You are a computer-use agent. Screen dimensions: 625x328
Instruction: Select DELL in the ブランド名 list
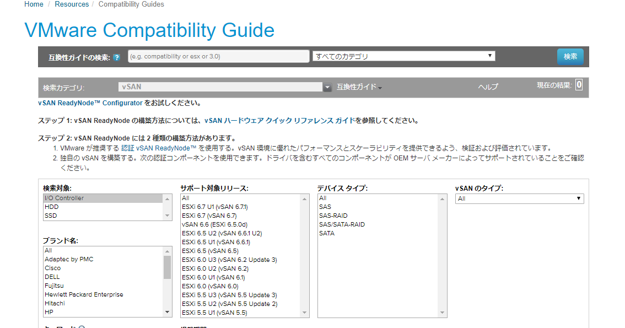[x=52, y=276]
